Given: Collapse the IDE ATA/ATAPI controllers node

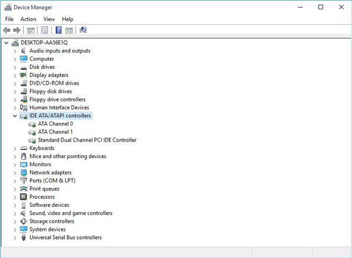Looking at the screenshot, I should [x=15, y=116].
